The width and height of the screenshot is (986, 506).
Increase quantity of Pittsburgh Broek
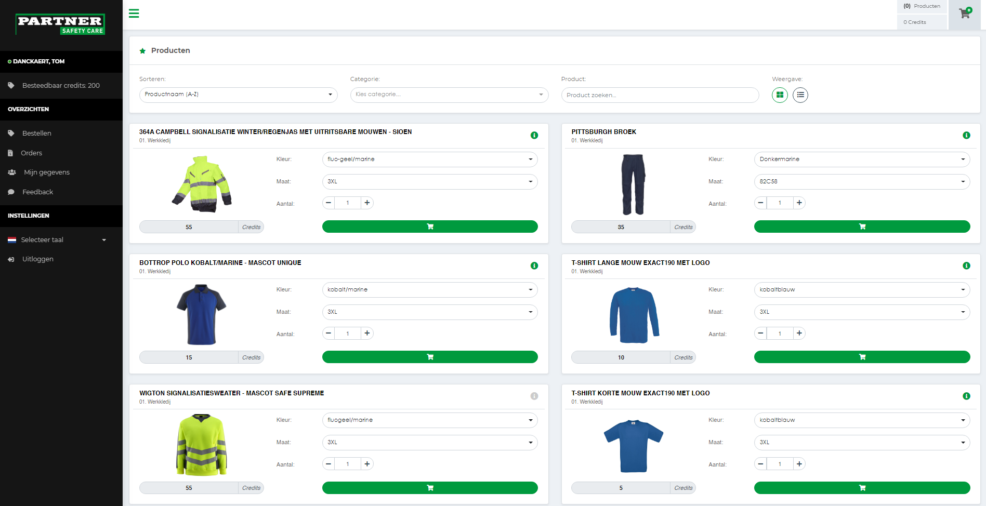click(x=799, y=203)
